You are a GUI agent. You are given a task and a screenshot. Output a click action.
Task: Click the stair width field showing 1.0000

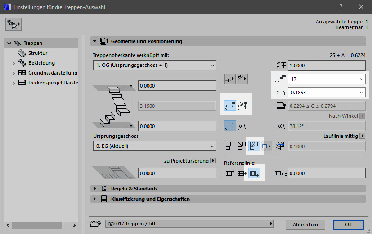click(x=327, y=66)
